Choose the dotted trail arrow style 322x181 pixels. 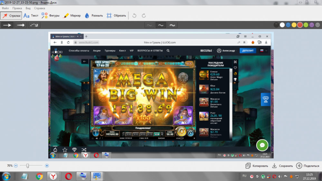point(34,25)
